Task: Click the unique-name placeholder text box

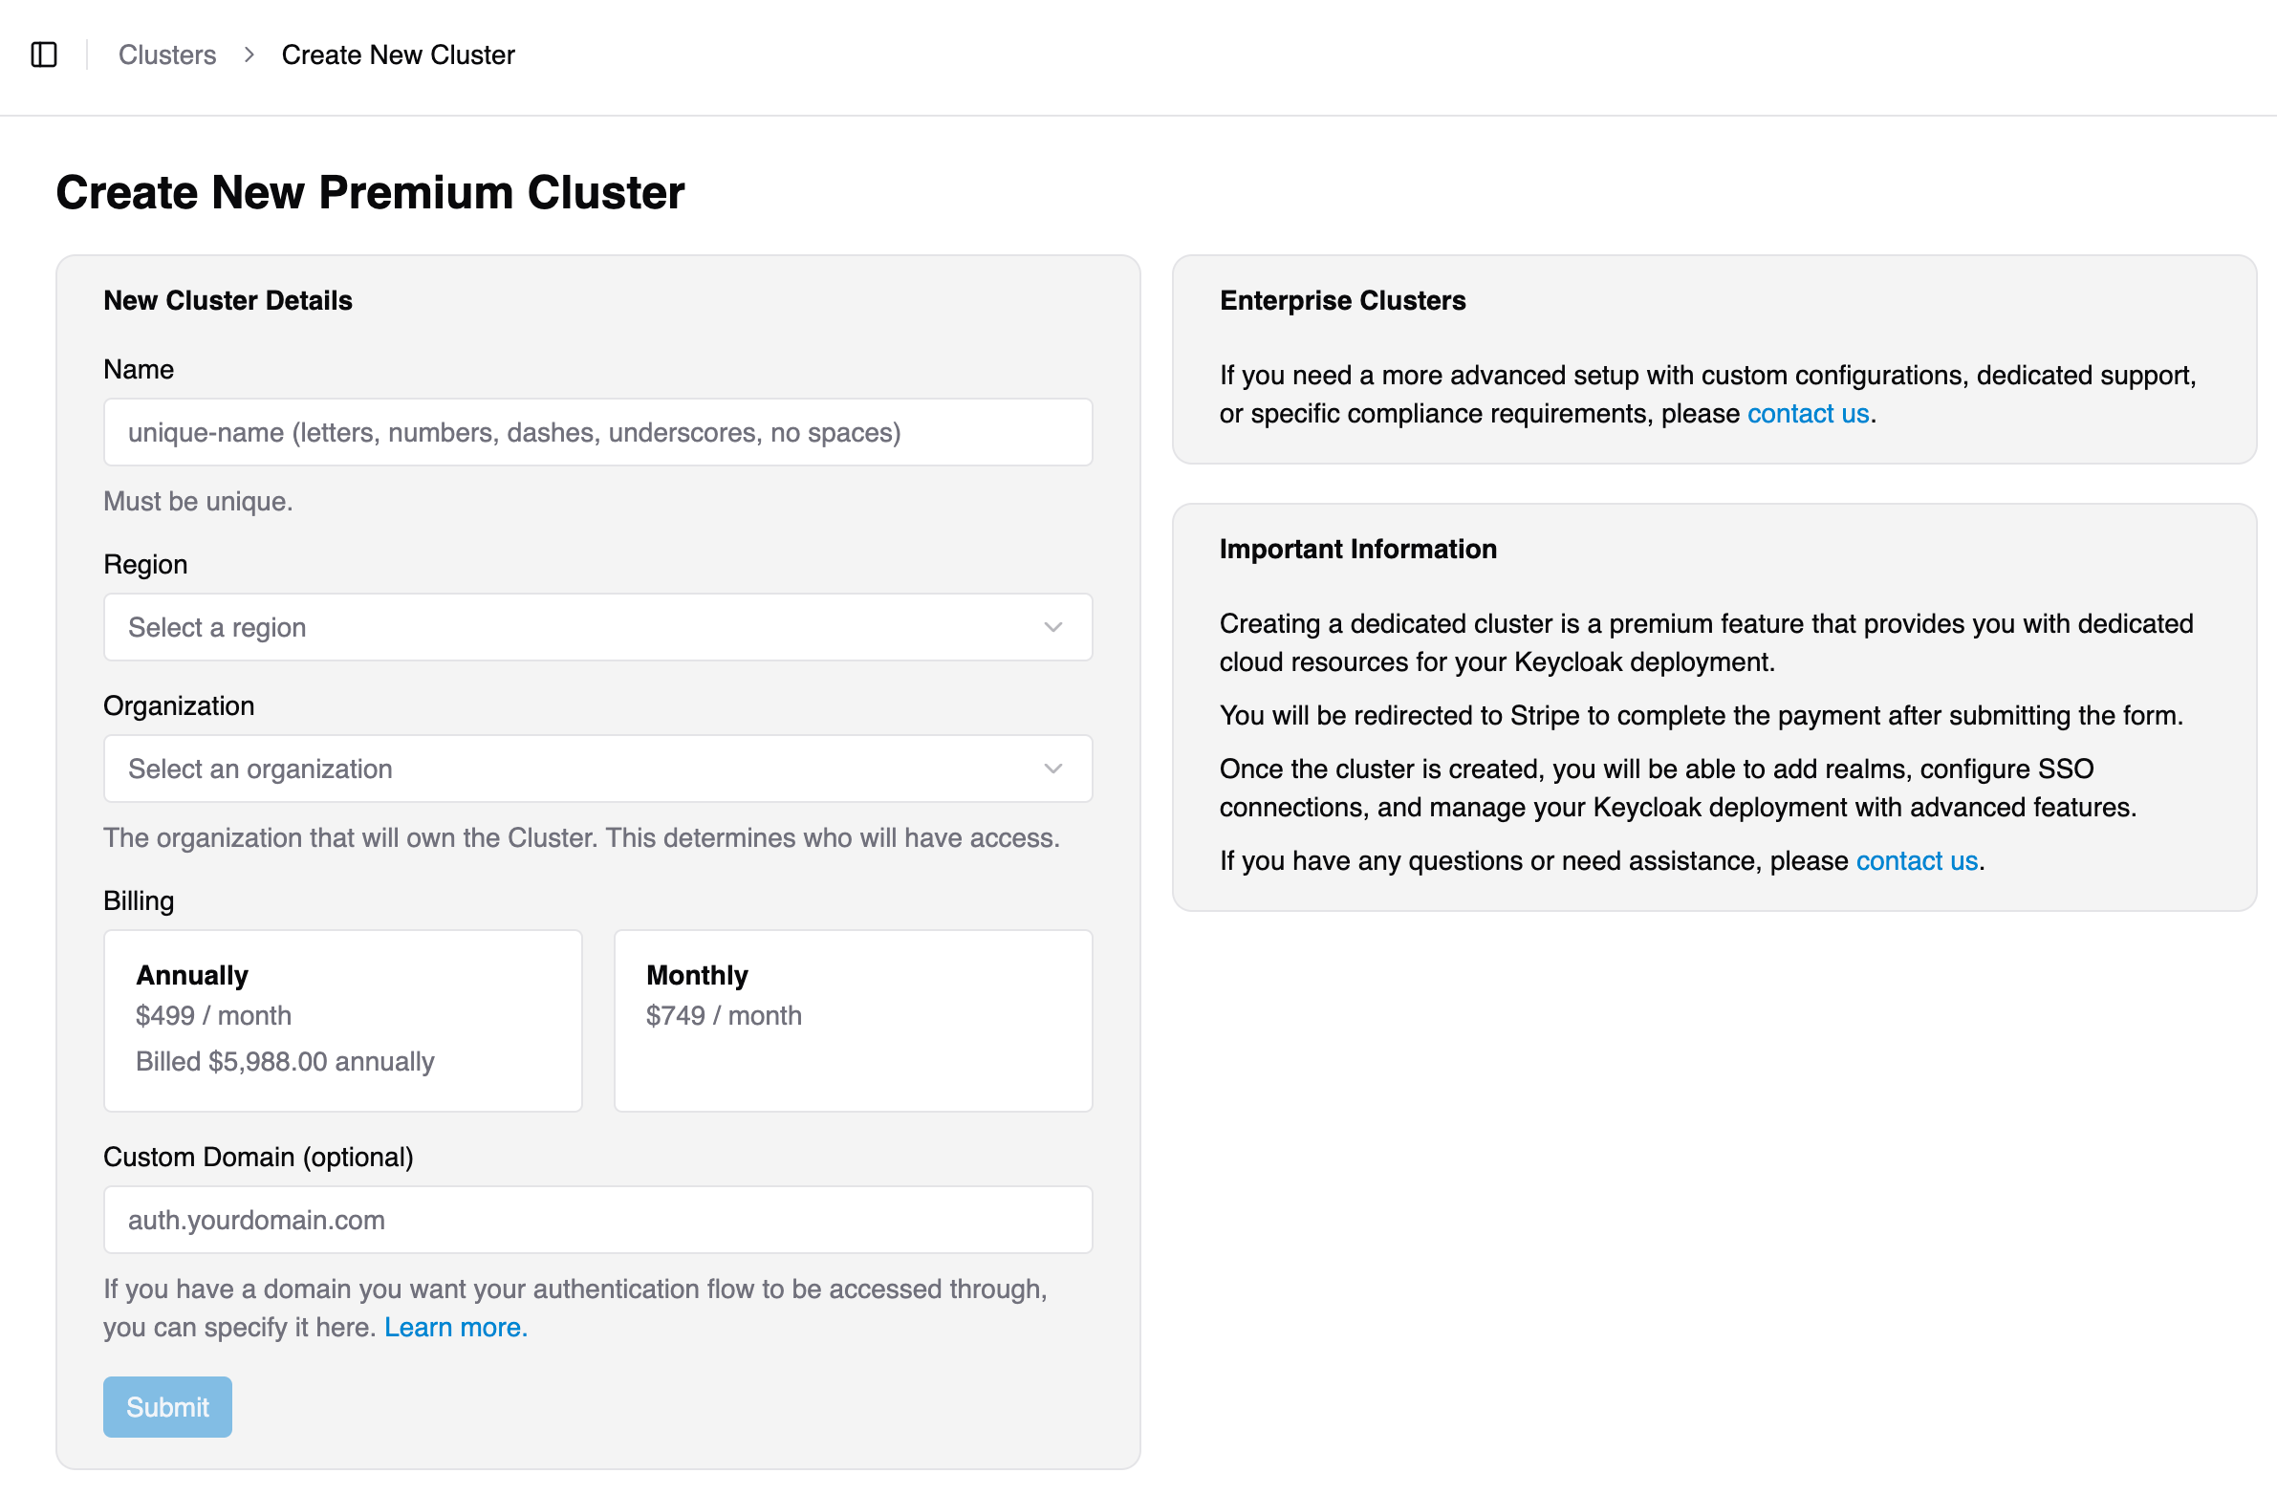Action: pyautogui.click(x=597, y=431)
